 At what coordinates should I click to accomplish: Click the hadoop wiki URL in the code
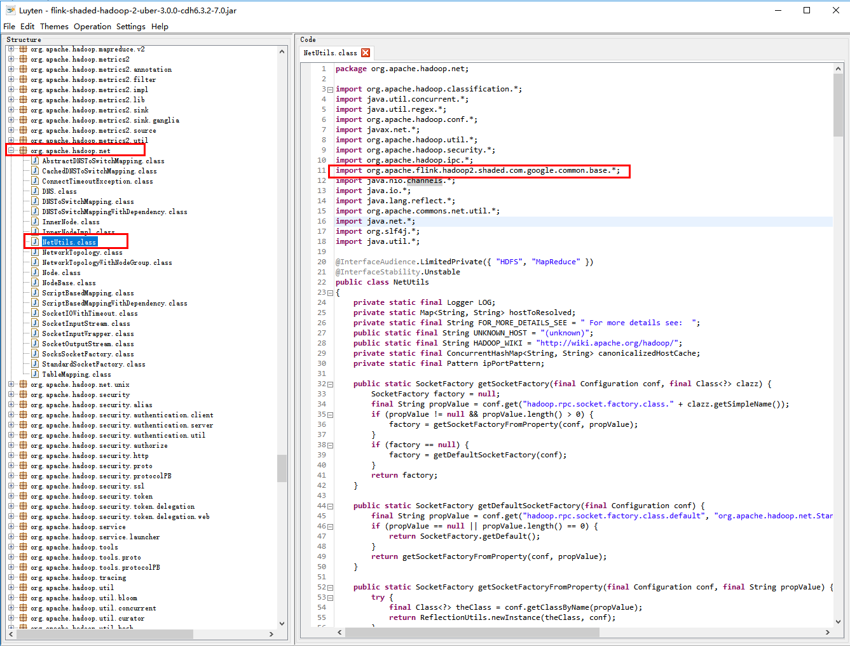608,342
